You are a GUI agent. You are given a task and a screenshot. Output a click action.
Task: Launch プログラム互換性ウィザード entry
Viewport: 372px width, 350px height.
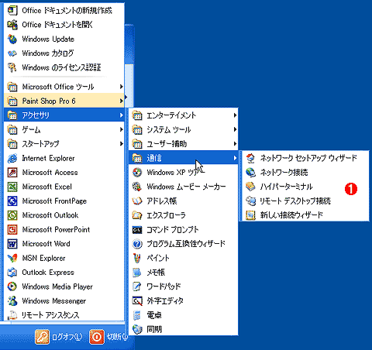coord(183,244)
